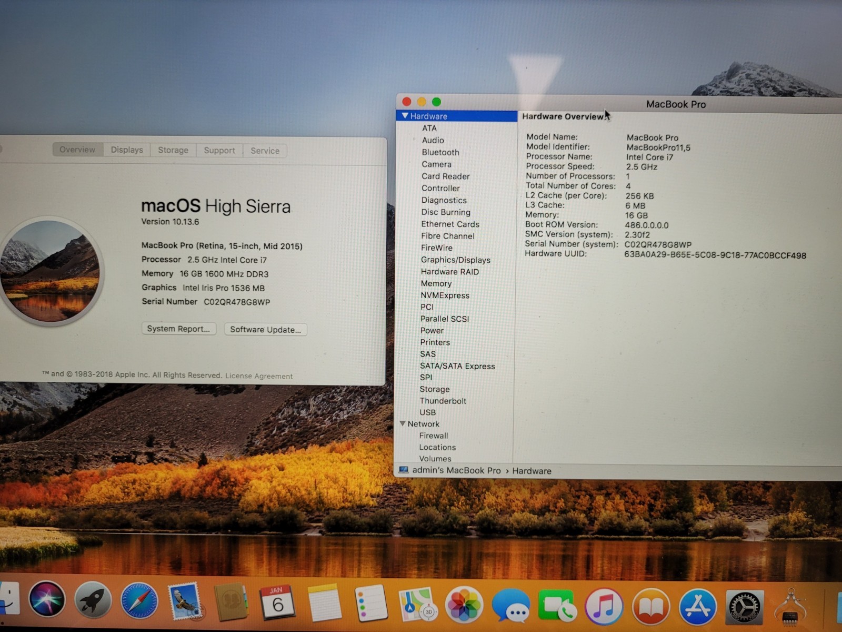842x632 pixels.
Task: Select ATA in the sidebar
Action: (429, 128)
